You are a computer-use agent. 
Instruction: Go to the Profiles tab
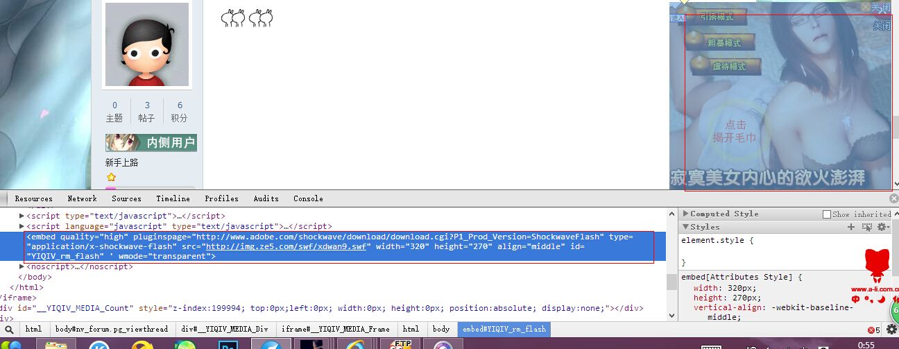pos(221,198)
